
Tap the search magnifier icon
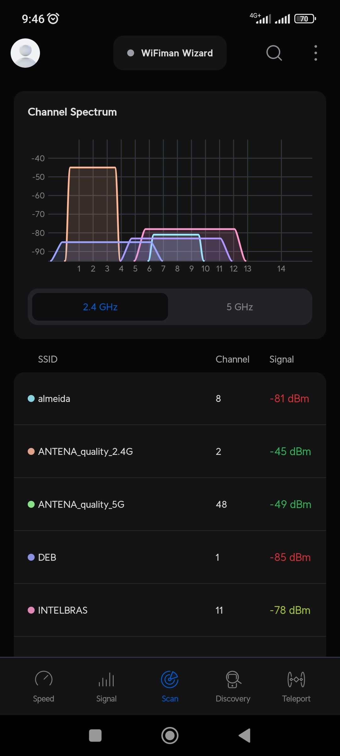point(274,53)
